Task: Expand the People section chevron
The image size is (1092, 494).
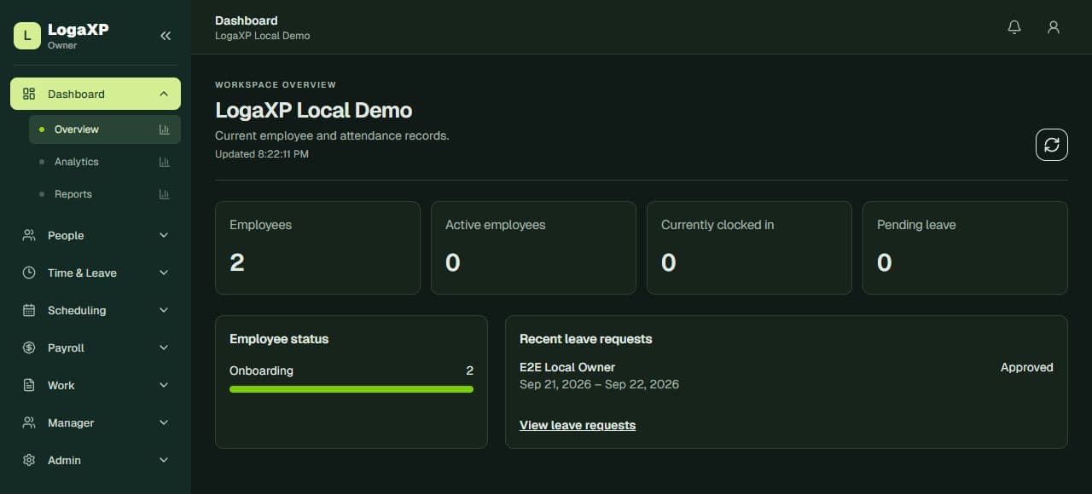Action: (164, 235)
